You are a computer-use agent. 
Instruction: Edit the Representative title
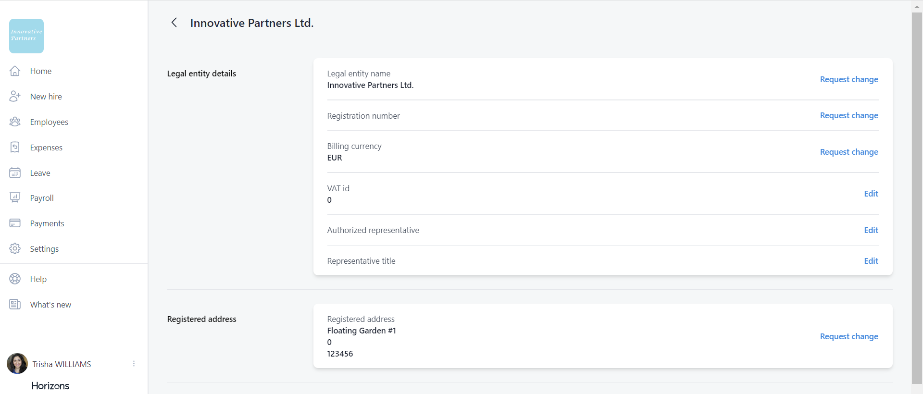click(871, 261)
